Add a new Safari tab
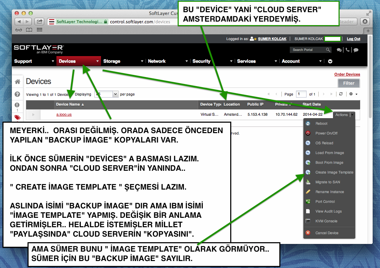This screenshot has height=268, width=380. click(368, 31)
